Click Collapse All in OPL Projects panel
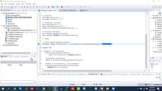 tap(24, 10)
